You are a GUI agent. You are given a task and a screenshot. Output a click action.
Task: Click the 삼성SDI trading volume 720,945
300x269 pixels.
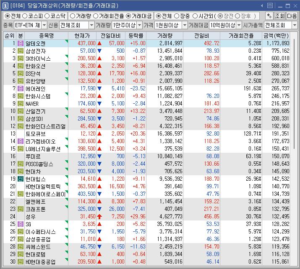(173, 119)
